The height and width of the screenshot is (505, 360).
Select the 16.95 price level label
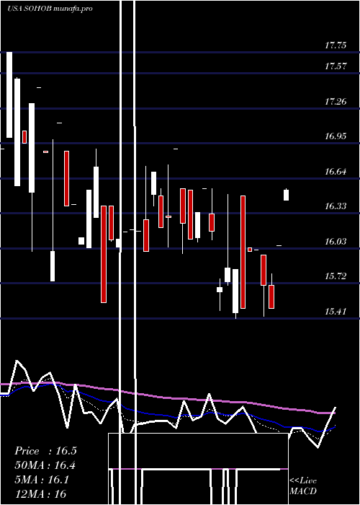tap(336, 136)
